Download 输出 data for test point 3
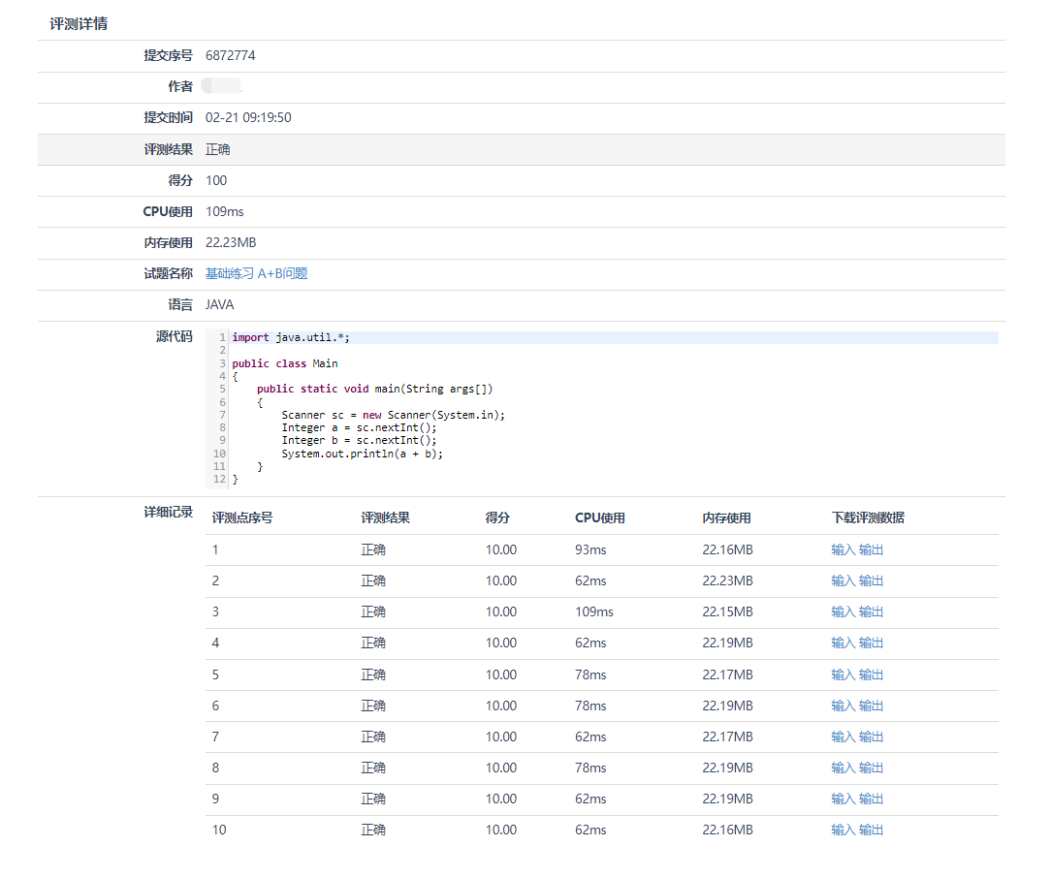This screenshot has width=1051, height=878. click(872, 612)
